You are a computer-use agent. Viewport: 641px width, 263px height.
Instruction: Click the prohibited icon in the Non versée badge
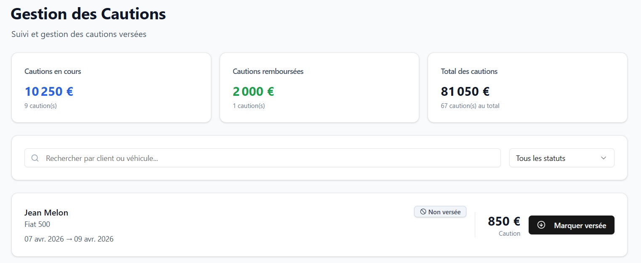tap(423, 212)
